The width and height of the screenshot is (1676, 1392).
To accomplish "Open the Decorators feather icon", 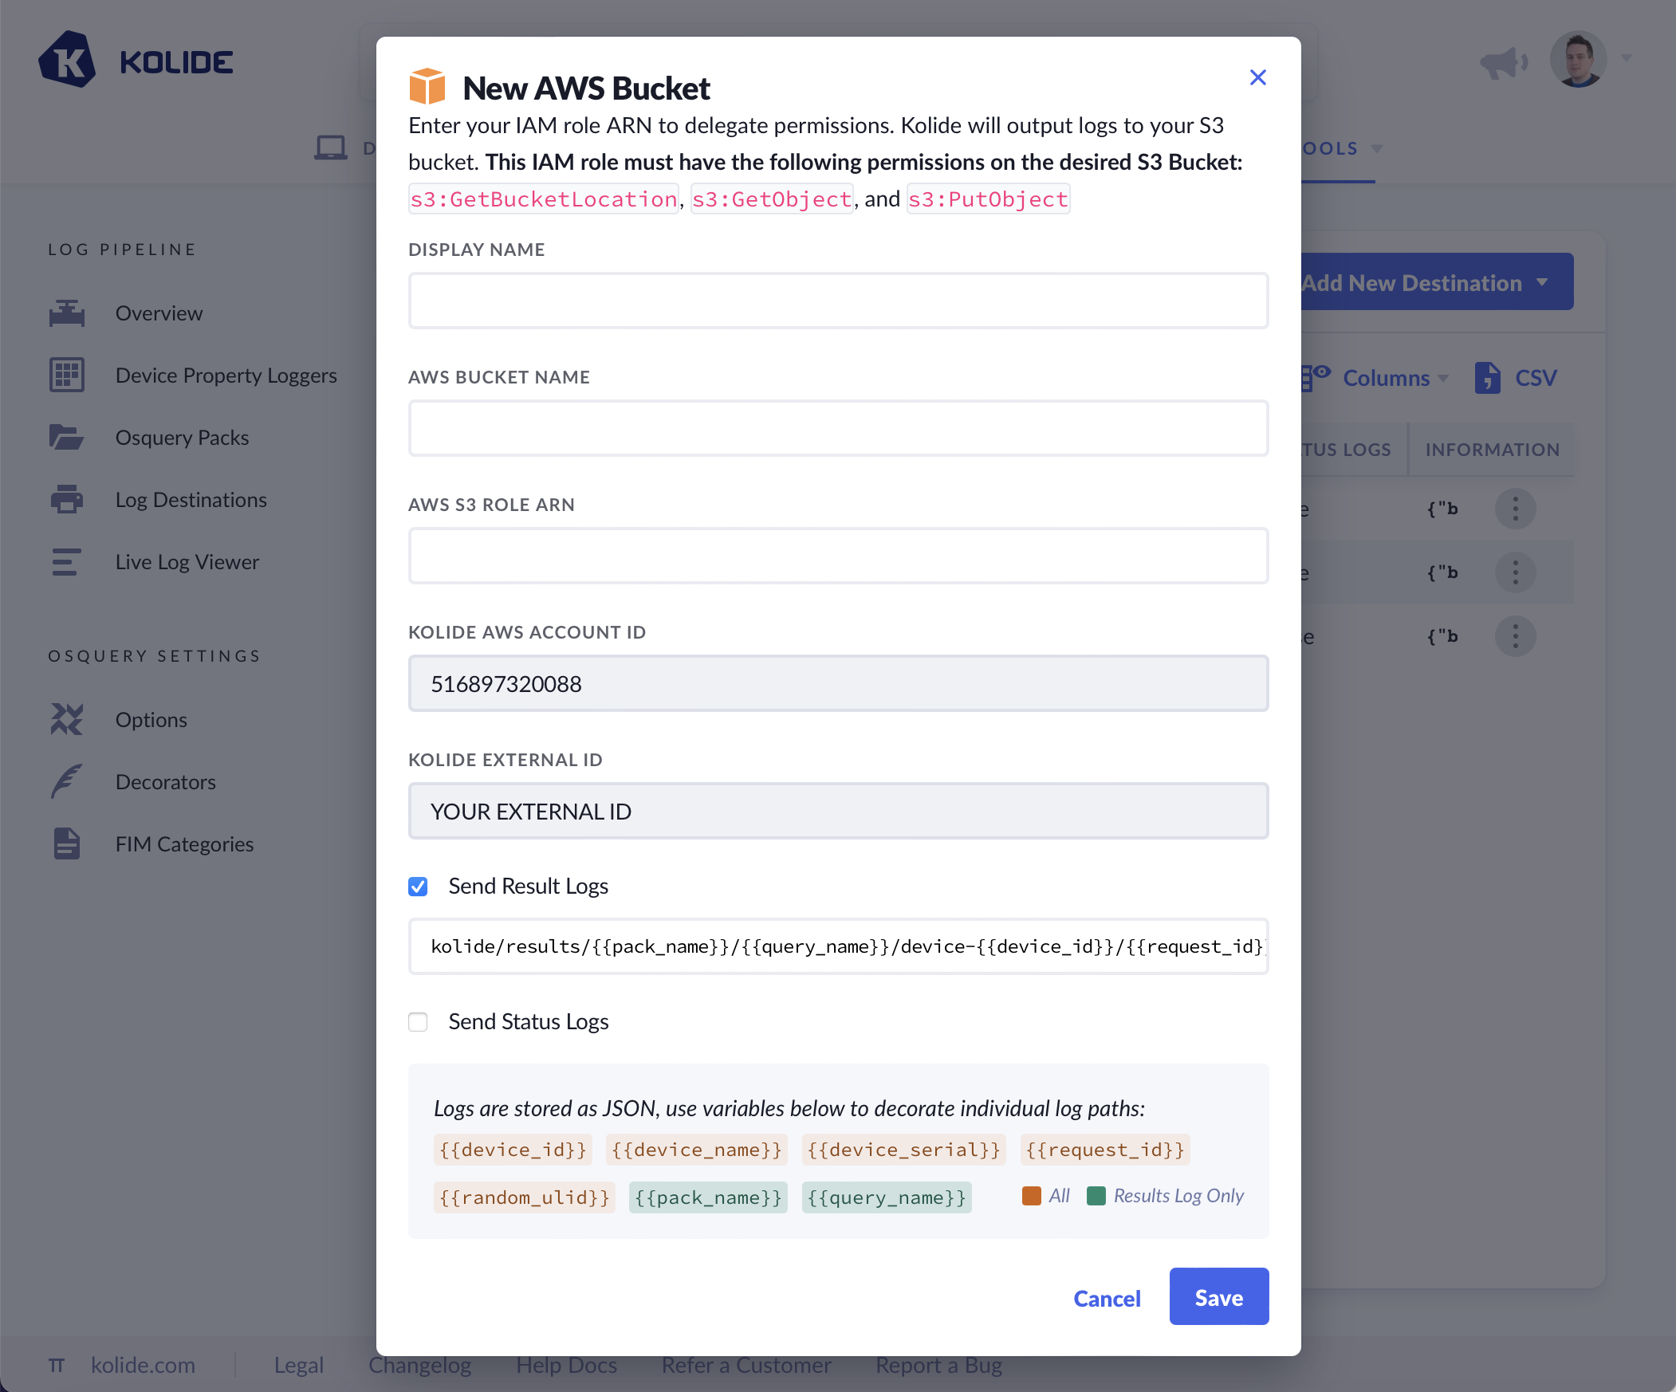I will pos(66,781).
